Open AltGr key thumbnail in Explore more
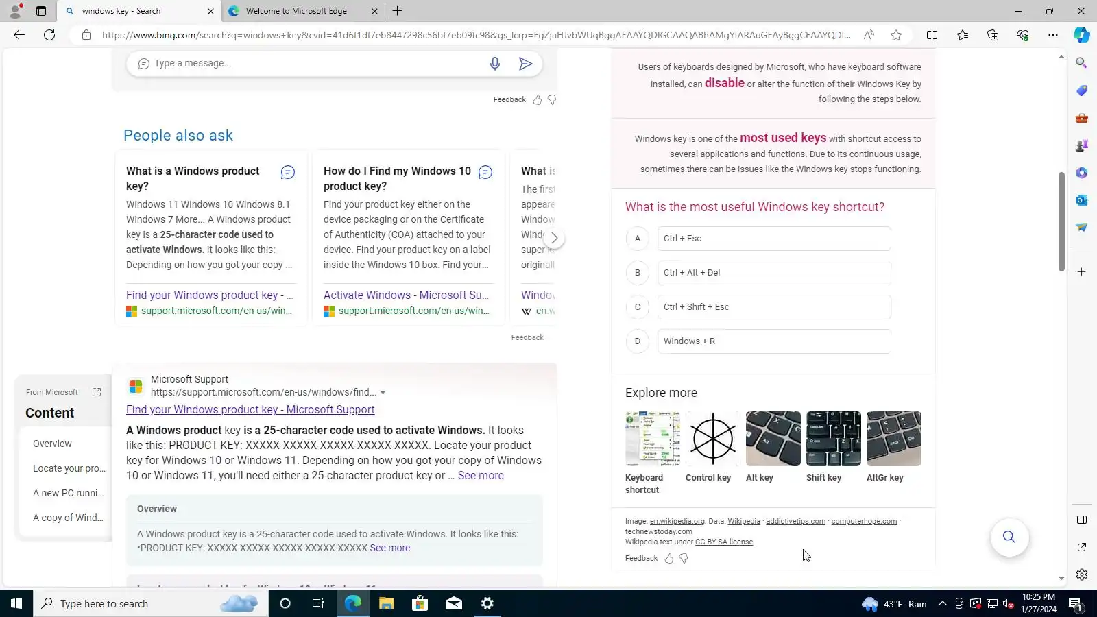The height and width of the screenshot is (617, 1097). click(x=894, y=439)
